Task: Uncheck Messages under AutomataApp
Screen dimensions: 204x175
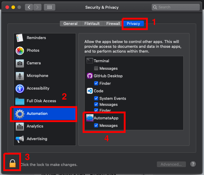Action: pyautogui.click(x=96, y=125)
